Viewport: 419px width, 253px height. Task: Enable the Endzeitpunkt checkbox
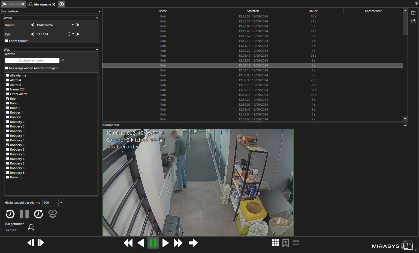7,41
